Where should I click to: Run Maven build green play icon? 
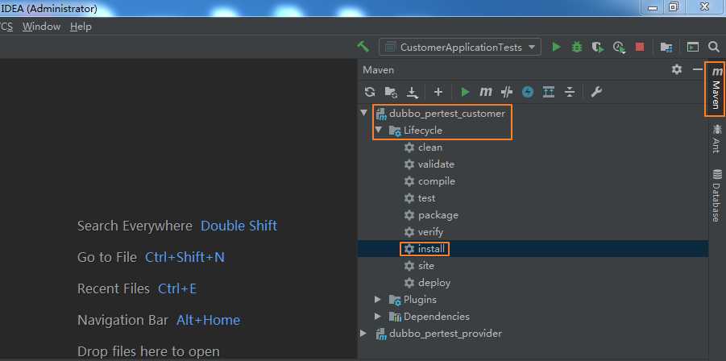click(465, 92)
